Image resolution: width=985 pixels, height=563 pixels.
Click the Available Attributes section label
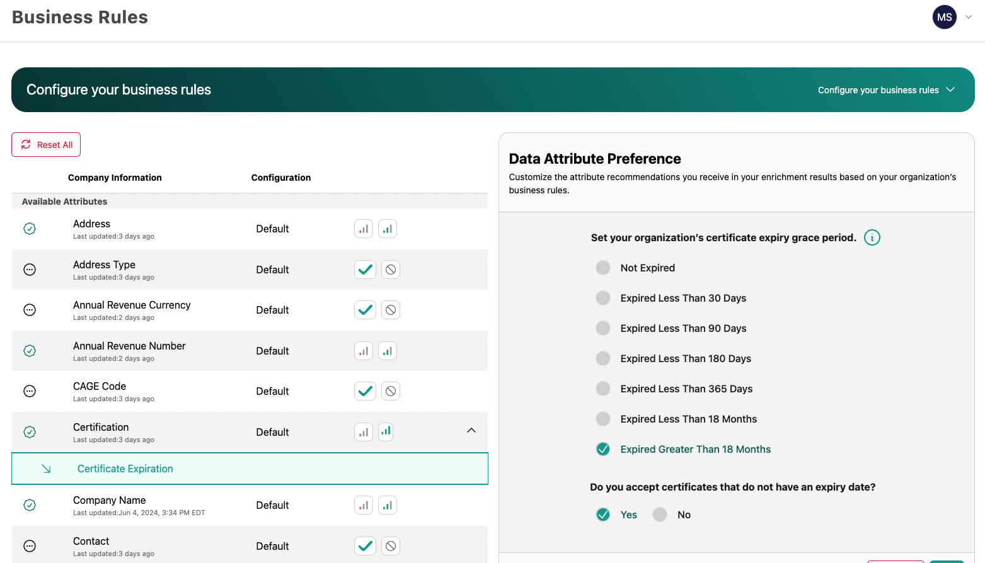[64, 202]
